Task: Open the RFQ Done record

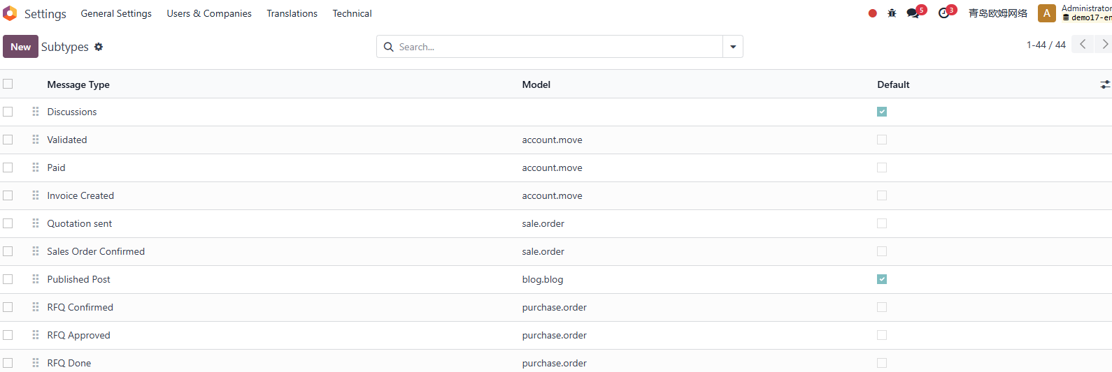Action: pyautogui.click(x=69, y=363)
